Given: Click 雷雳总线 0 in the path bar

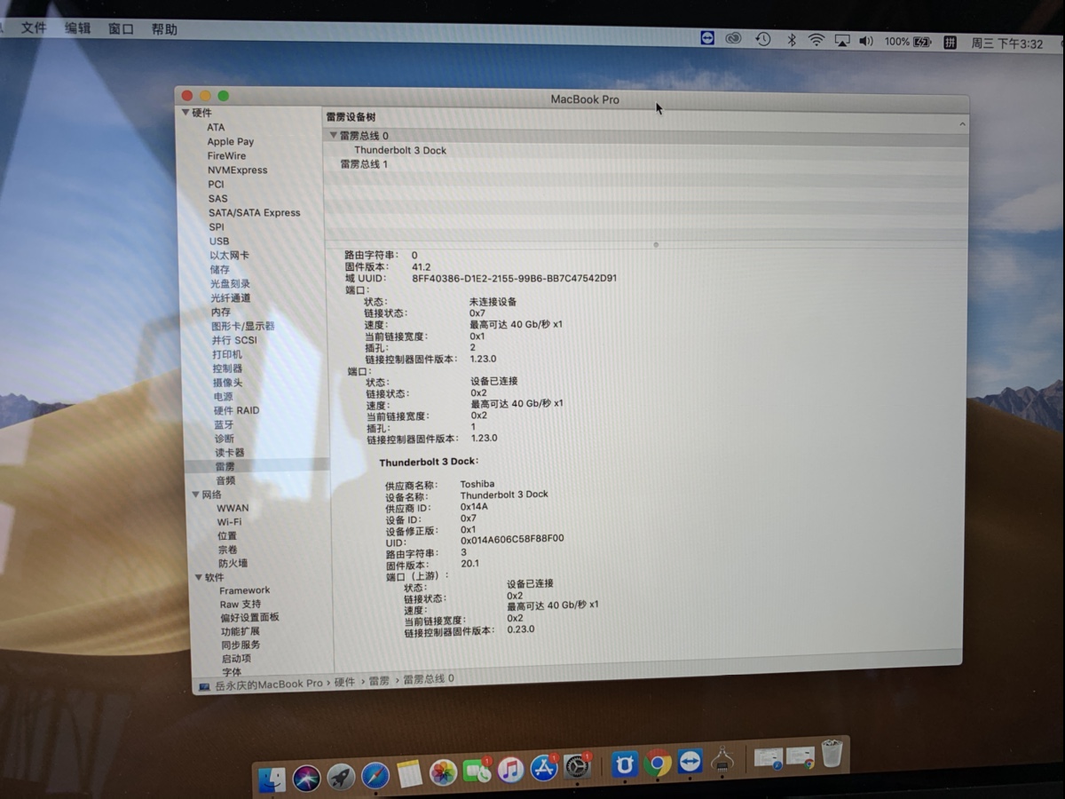Looking at the screenshot, I should tap(429, 679).
